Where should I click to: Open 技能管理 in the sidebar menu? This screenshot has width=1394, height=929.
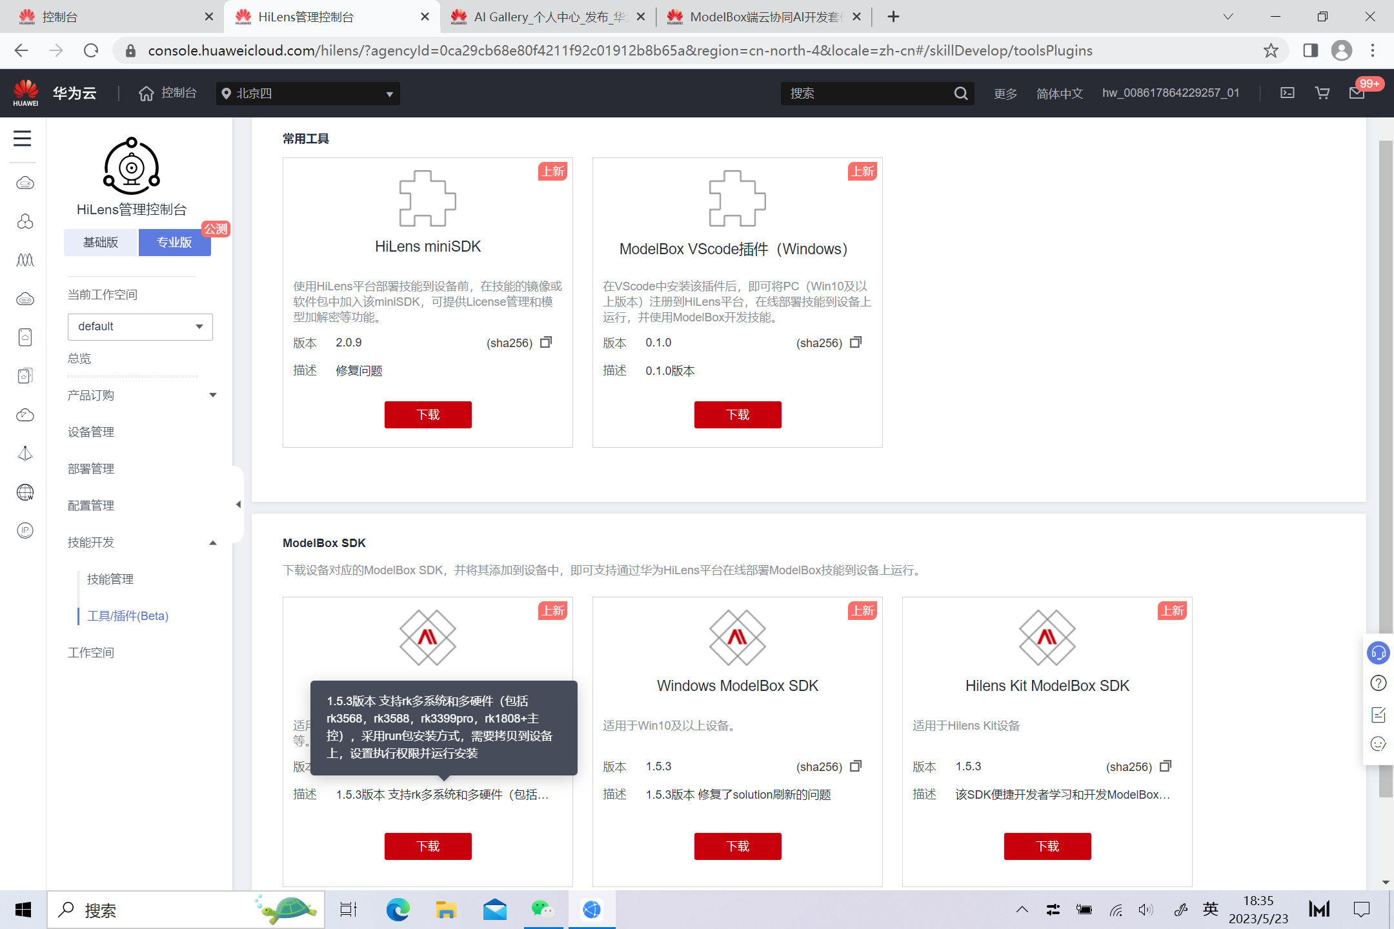110,579
